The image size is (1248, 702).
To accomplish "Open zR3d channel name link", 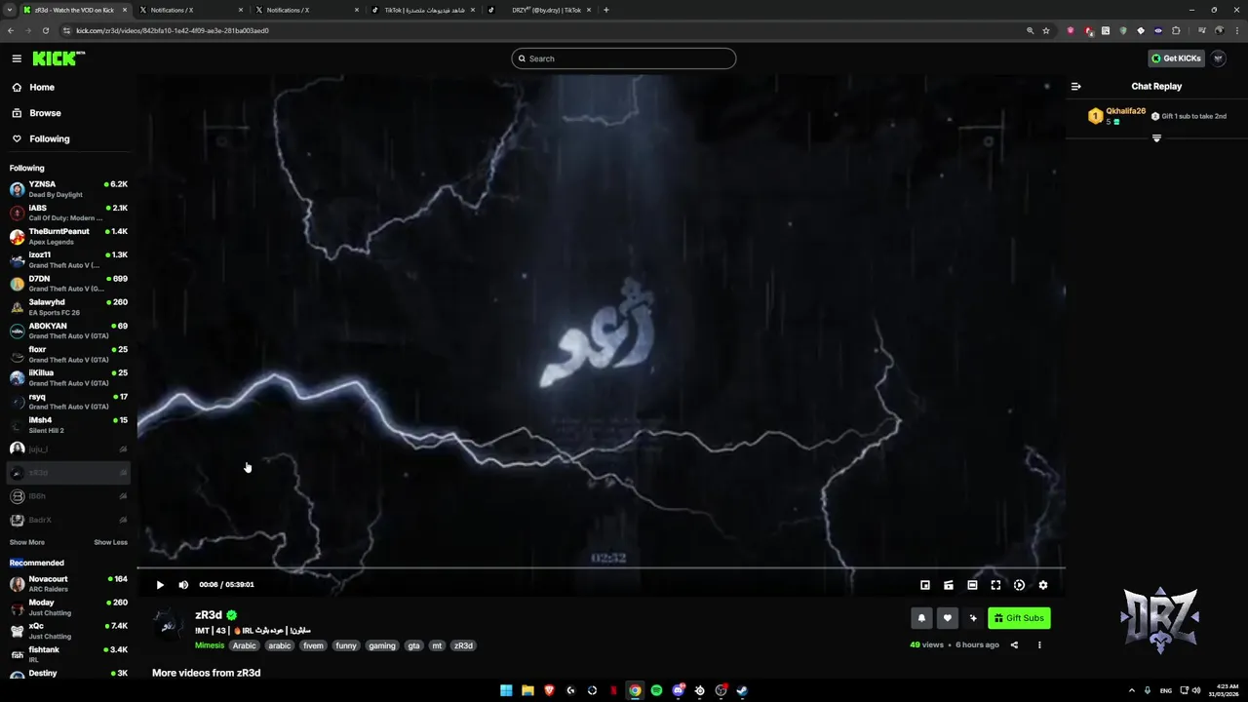I will coord(209,615).
